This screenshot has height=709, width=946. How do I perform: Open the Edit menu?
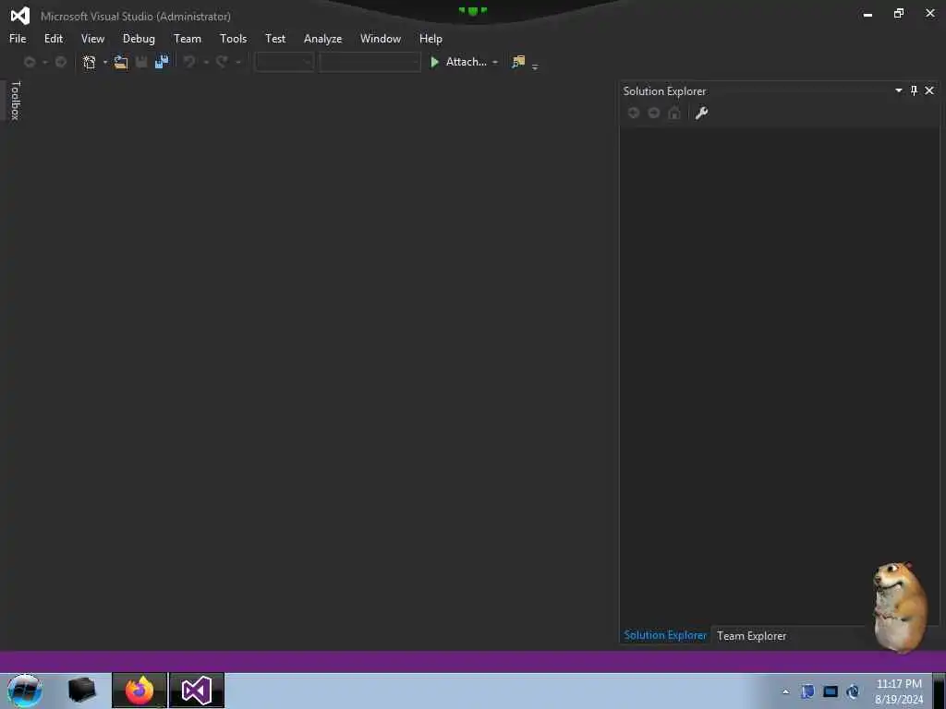coord(54,39)
